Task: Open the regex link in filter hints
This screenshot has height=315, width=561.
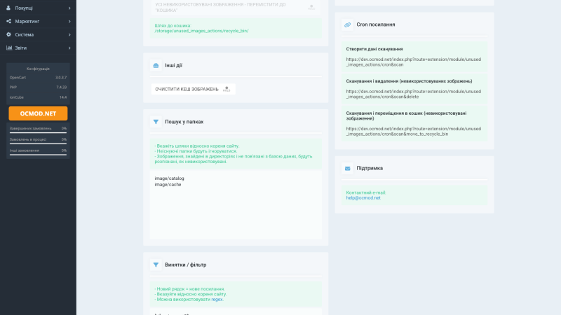Action: pyautogui.click(x=217, y=300)
